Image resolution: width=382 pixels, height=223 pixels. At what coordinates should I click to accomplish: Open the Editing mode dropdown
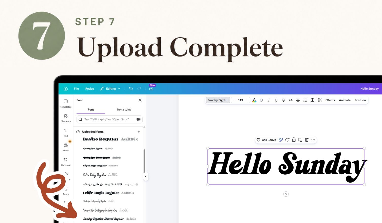pyautogui.click(x=110, y=89)
